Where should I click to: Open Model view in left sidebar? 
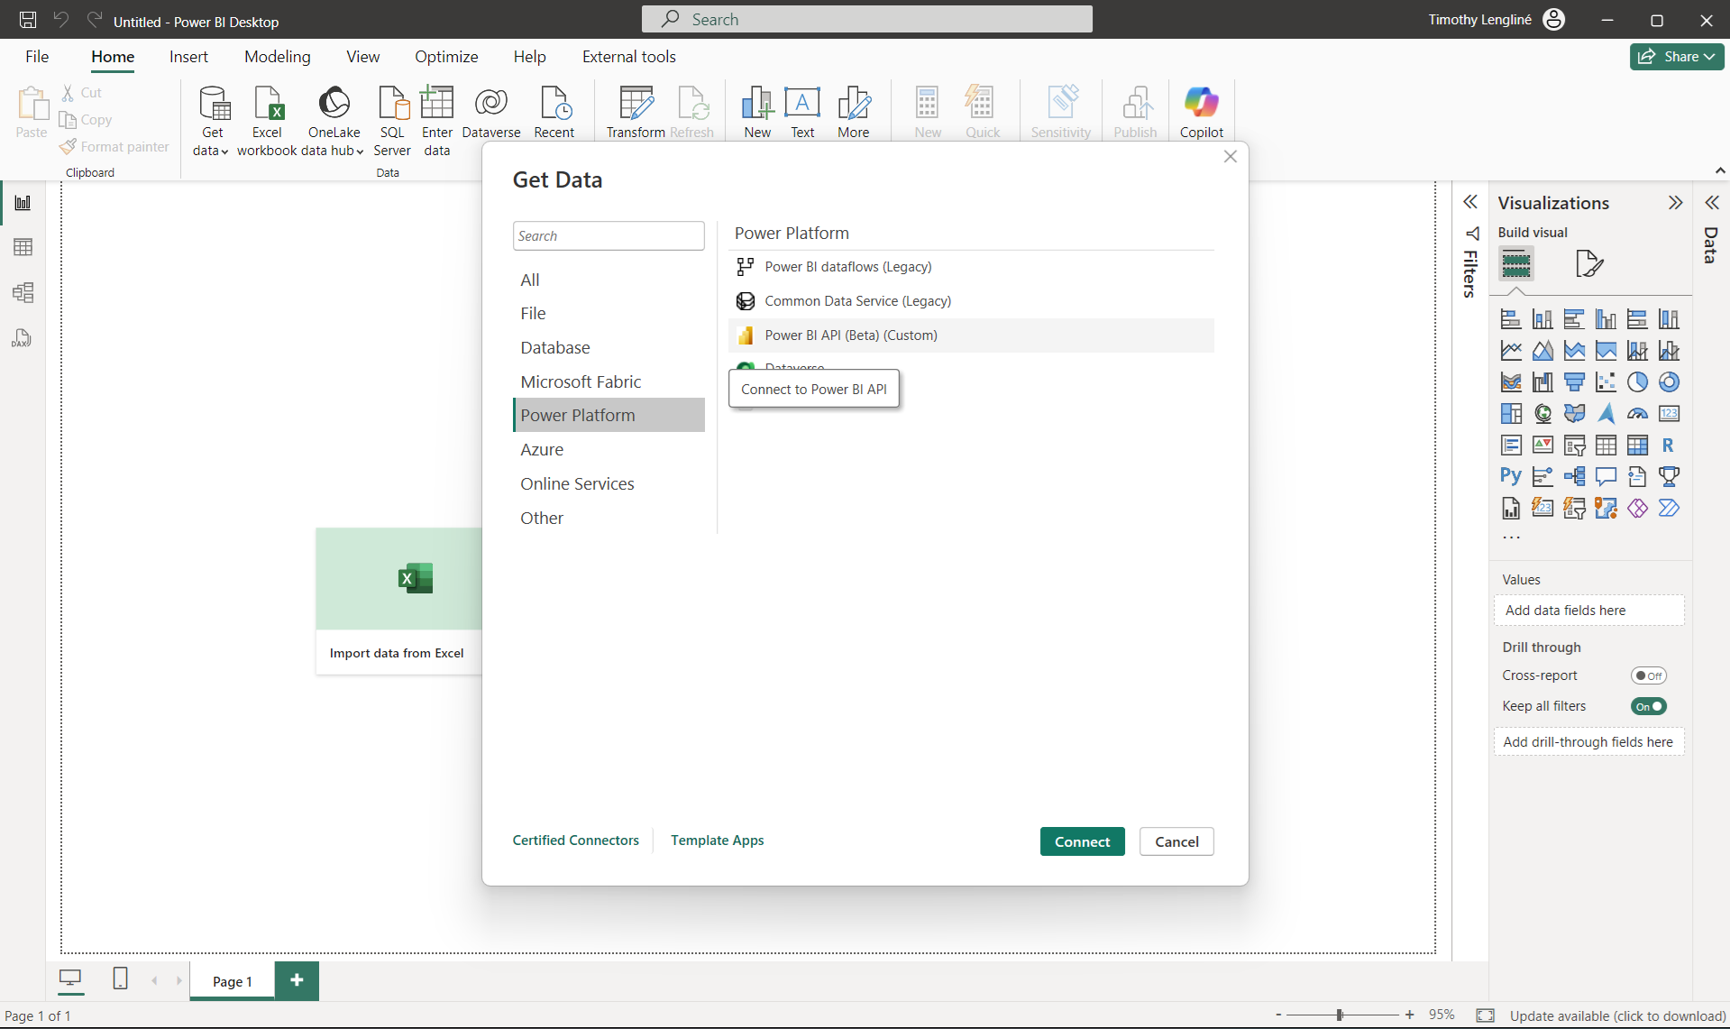[x=23, y=292]
